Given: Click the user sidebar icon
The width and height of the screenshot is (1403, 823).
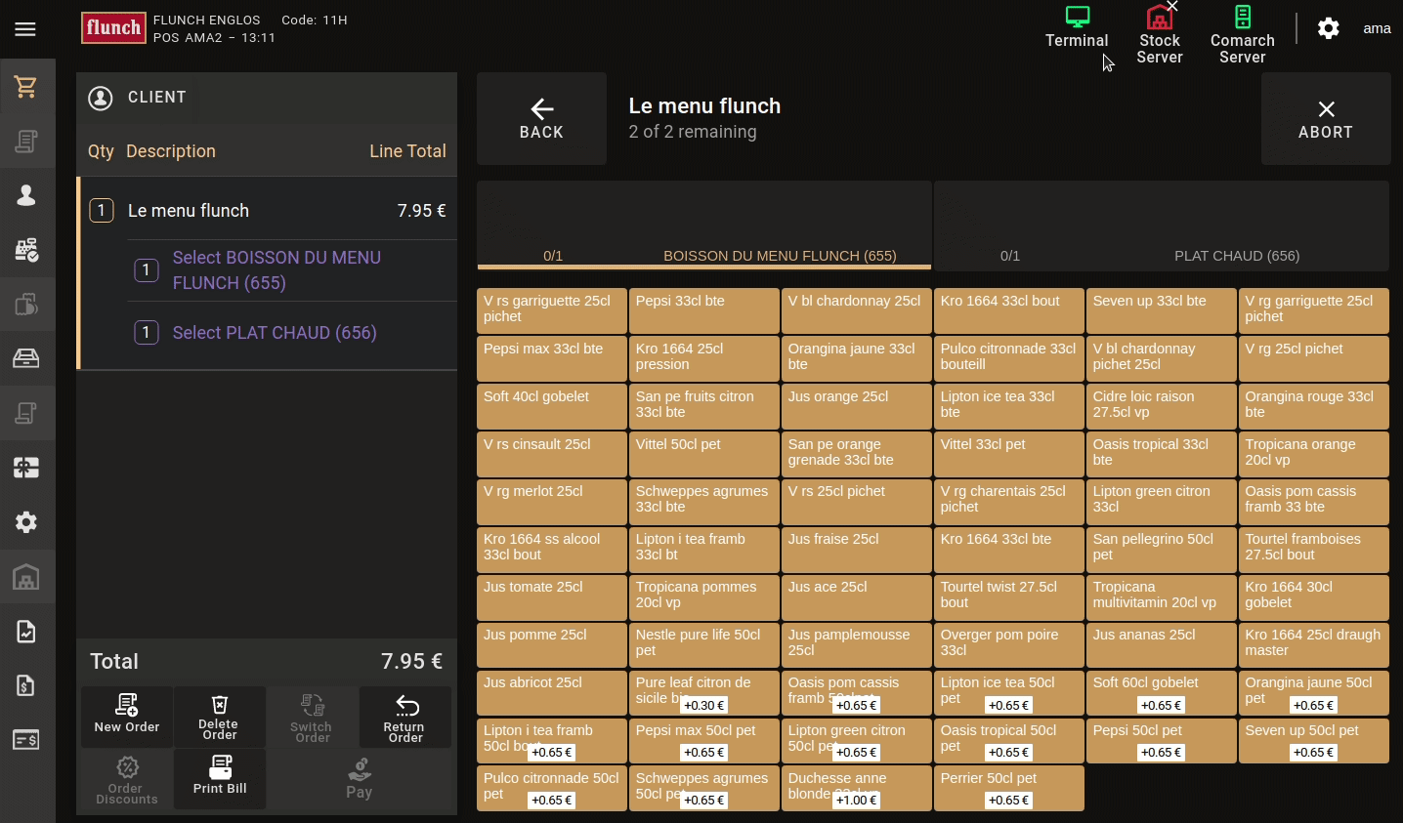Looking at the screenshot, I should [x=26, y=195].
